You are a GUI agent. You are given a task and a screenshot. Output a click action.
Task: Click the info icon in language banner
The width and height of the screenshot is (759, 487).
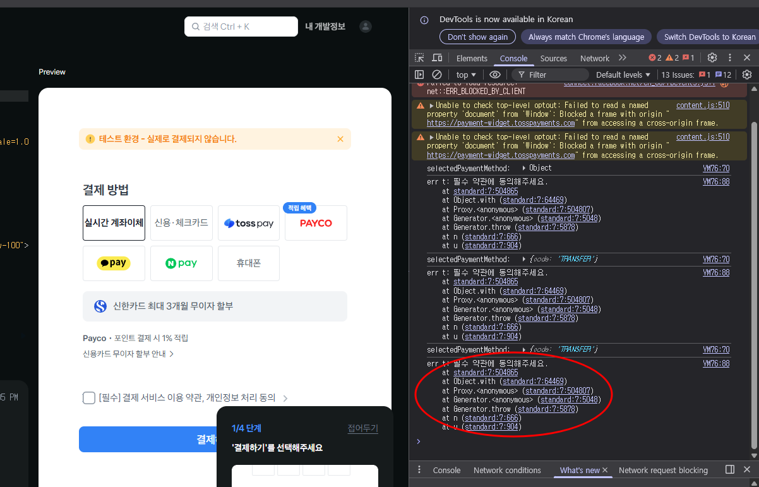point(424,20)
